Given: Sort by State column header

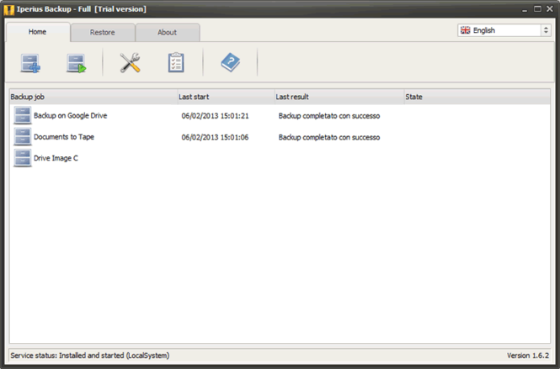Looking at the screenshot, I should (x=477, y=97).
